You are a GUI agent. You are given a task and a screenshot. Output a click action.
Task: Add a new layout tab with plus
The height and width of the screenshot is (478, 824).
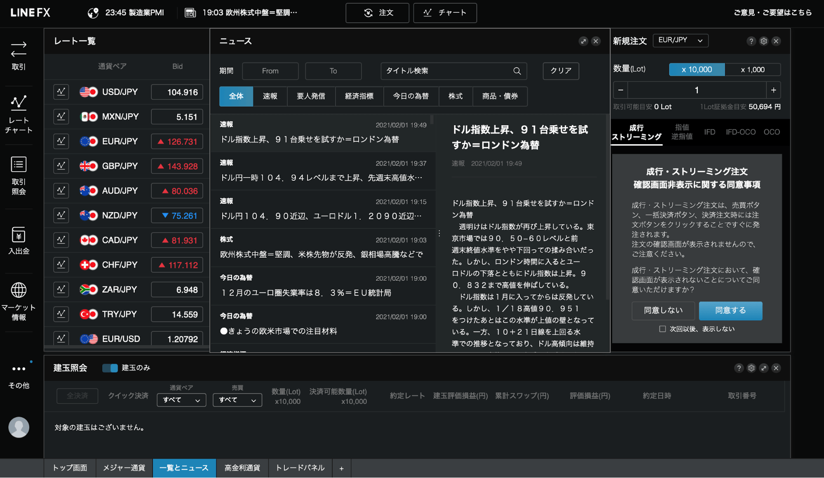click(x=341, y=469)
